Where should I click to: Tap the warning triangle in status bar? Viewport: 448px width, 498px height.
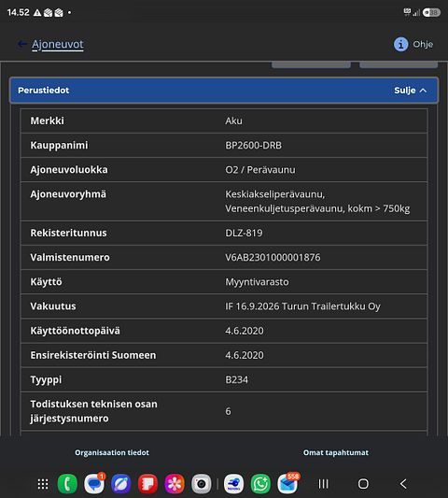(x=37, y=13)
